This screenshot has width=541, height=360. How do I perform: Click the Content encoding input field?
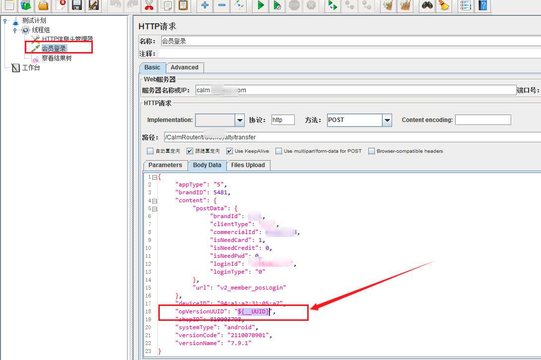point(483,120)
